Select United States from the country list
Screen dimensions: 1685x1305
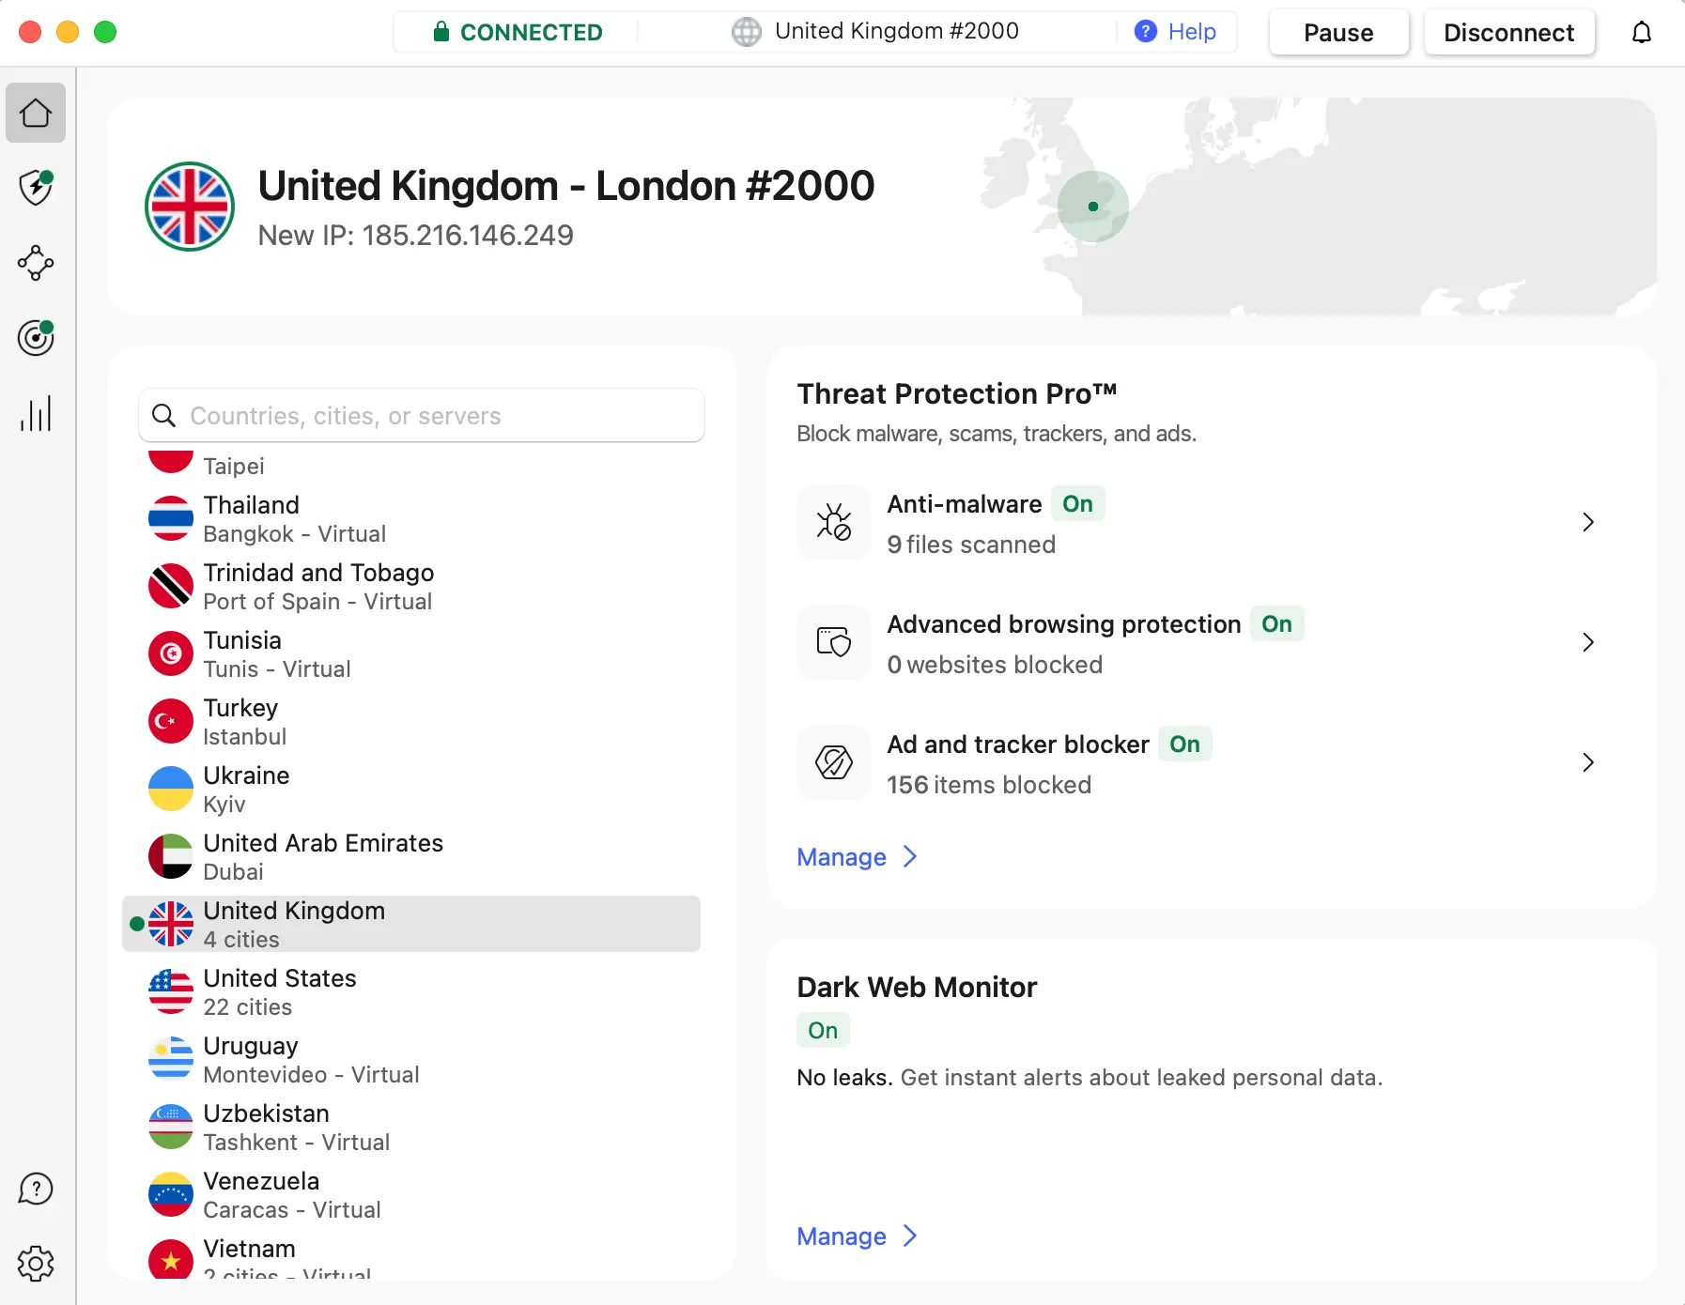(280, 991)
